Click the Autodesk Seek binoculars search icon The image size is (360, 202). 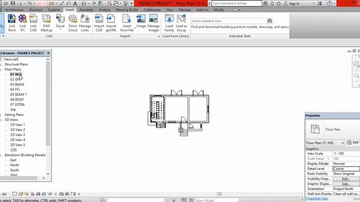point(269,21)
